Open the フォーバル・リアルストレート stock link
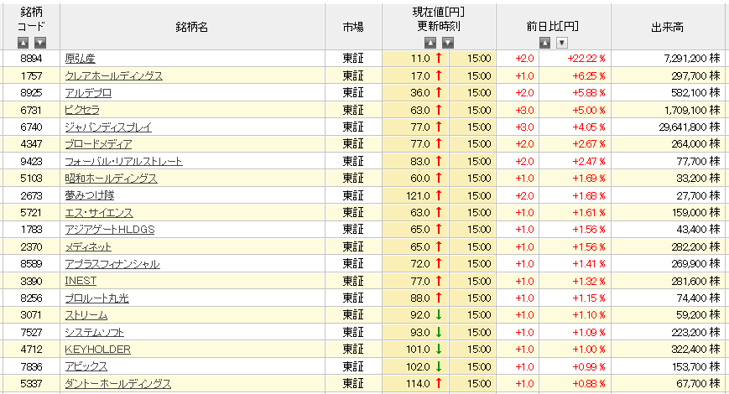The height and width of the screenshot is (394, 729). (x=123, y=161)
